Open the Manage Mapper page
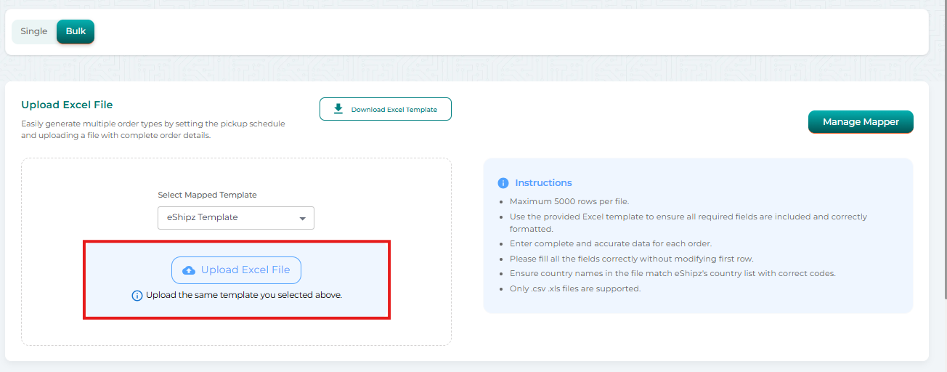This screenshot has width=947, height=372. point(861,122)
